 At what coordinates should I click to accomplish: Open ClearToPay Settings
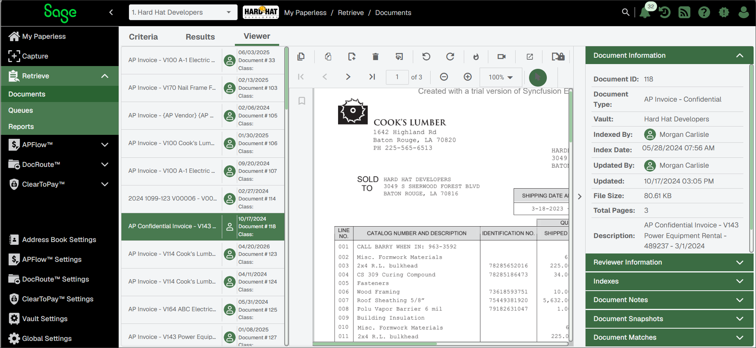coord(60,299)
